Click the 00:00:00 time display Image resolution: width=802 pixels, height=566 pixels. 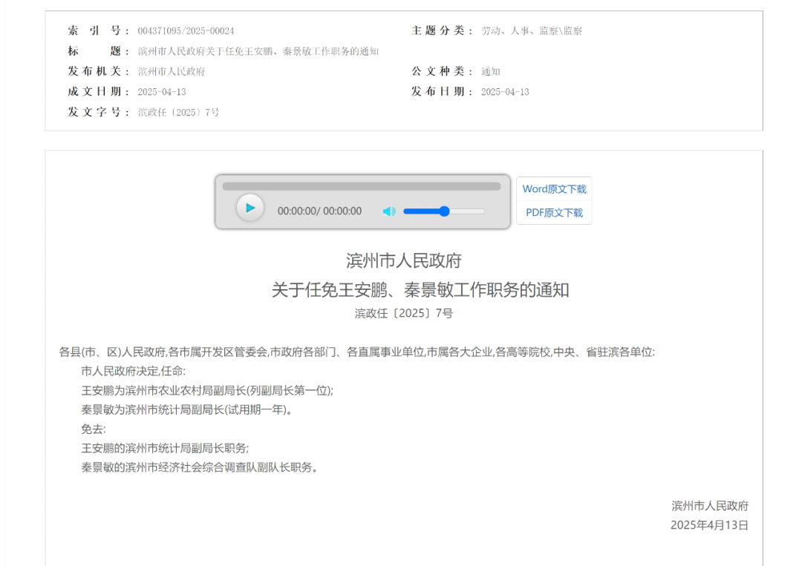(319, 211)
